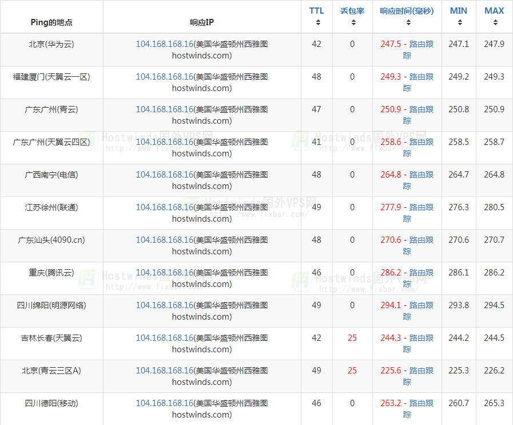Open IP link in 四川绵阳(明源网络) row

click(165, 305)
